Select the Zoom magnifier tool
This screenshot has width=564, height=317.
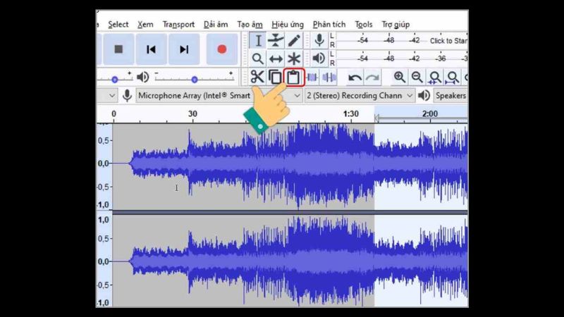click(258, 58)
